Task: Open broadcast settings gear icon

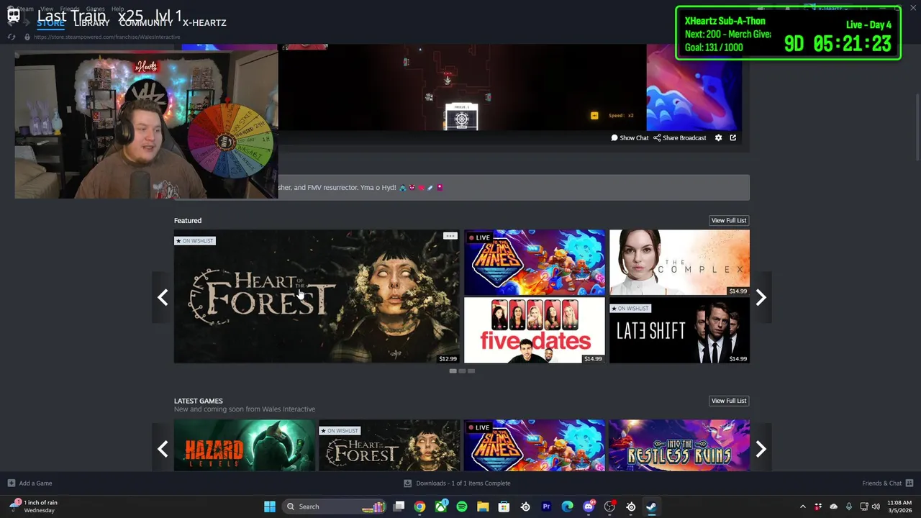Action: (x=718, y=137)
